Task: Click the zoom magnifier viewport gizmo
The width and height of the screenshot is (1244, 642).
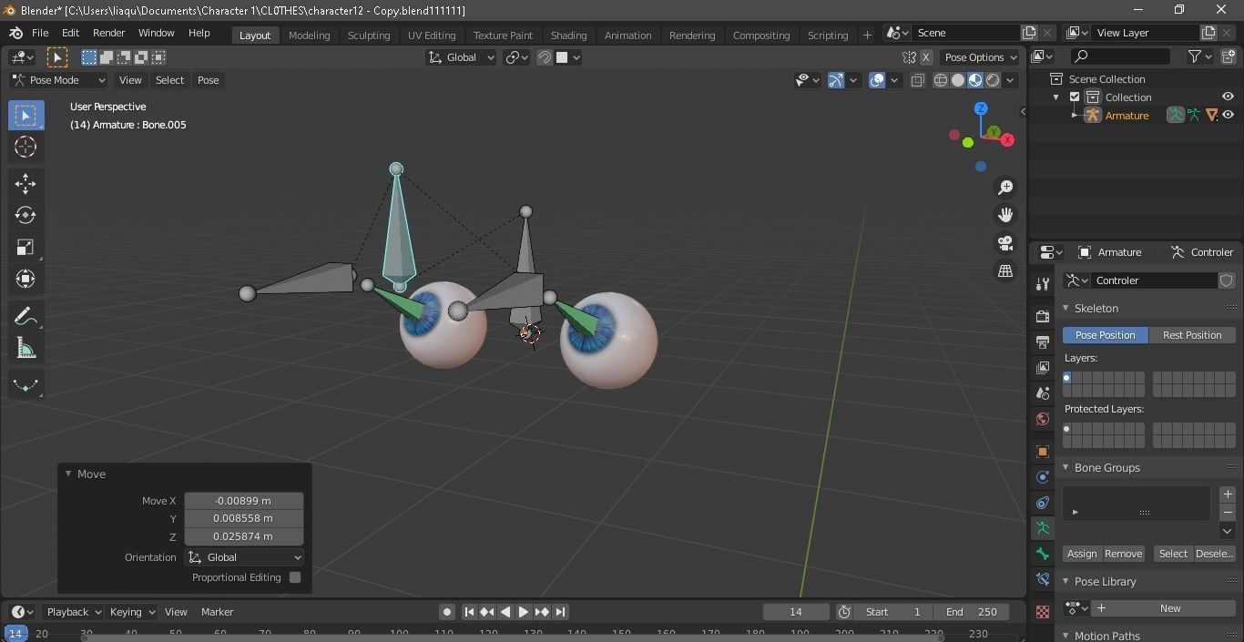Action: click(1005, 187)
